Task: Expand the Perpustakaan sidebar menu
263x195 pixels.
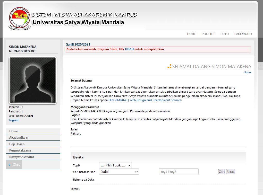Action: (x=20, y=150)
